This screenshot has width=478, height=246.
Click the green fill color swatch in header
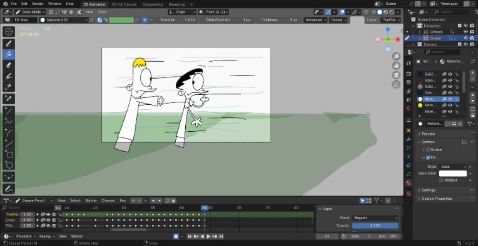pos(121,20)
